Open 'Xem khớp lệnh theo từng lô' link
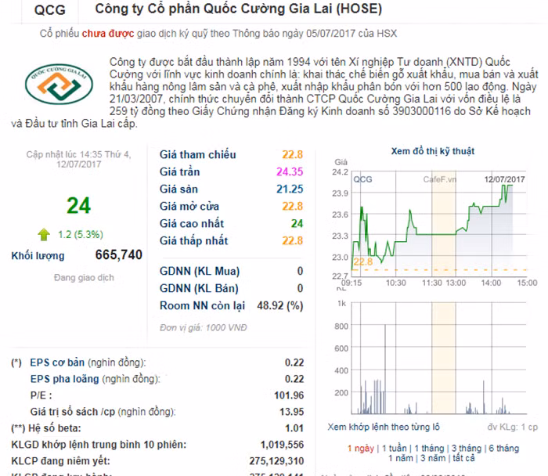 384,427
